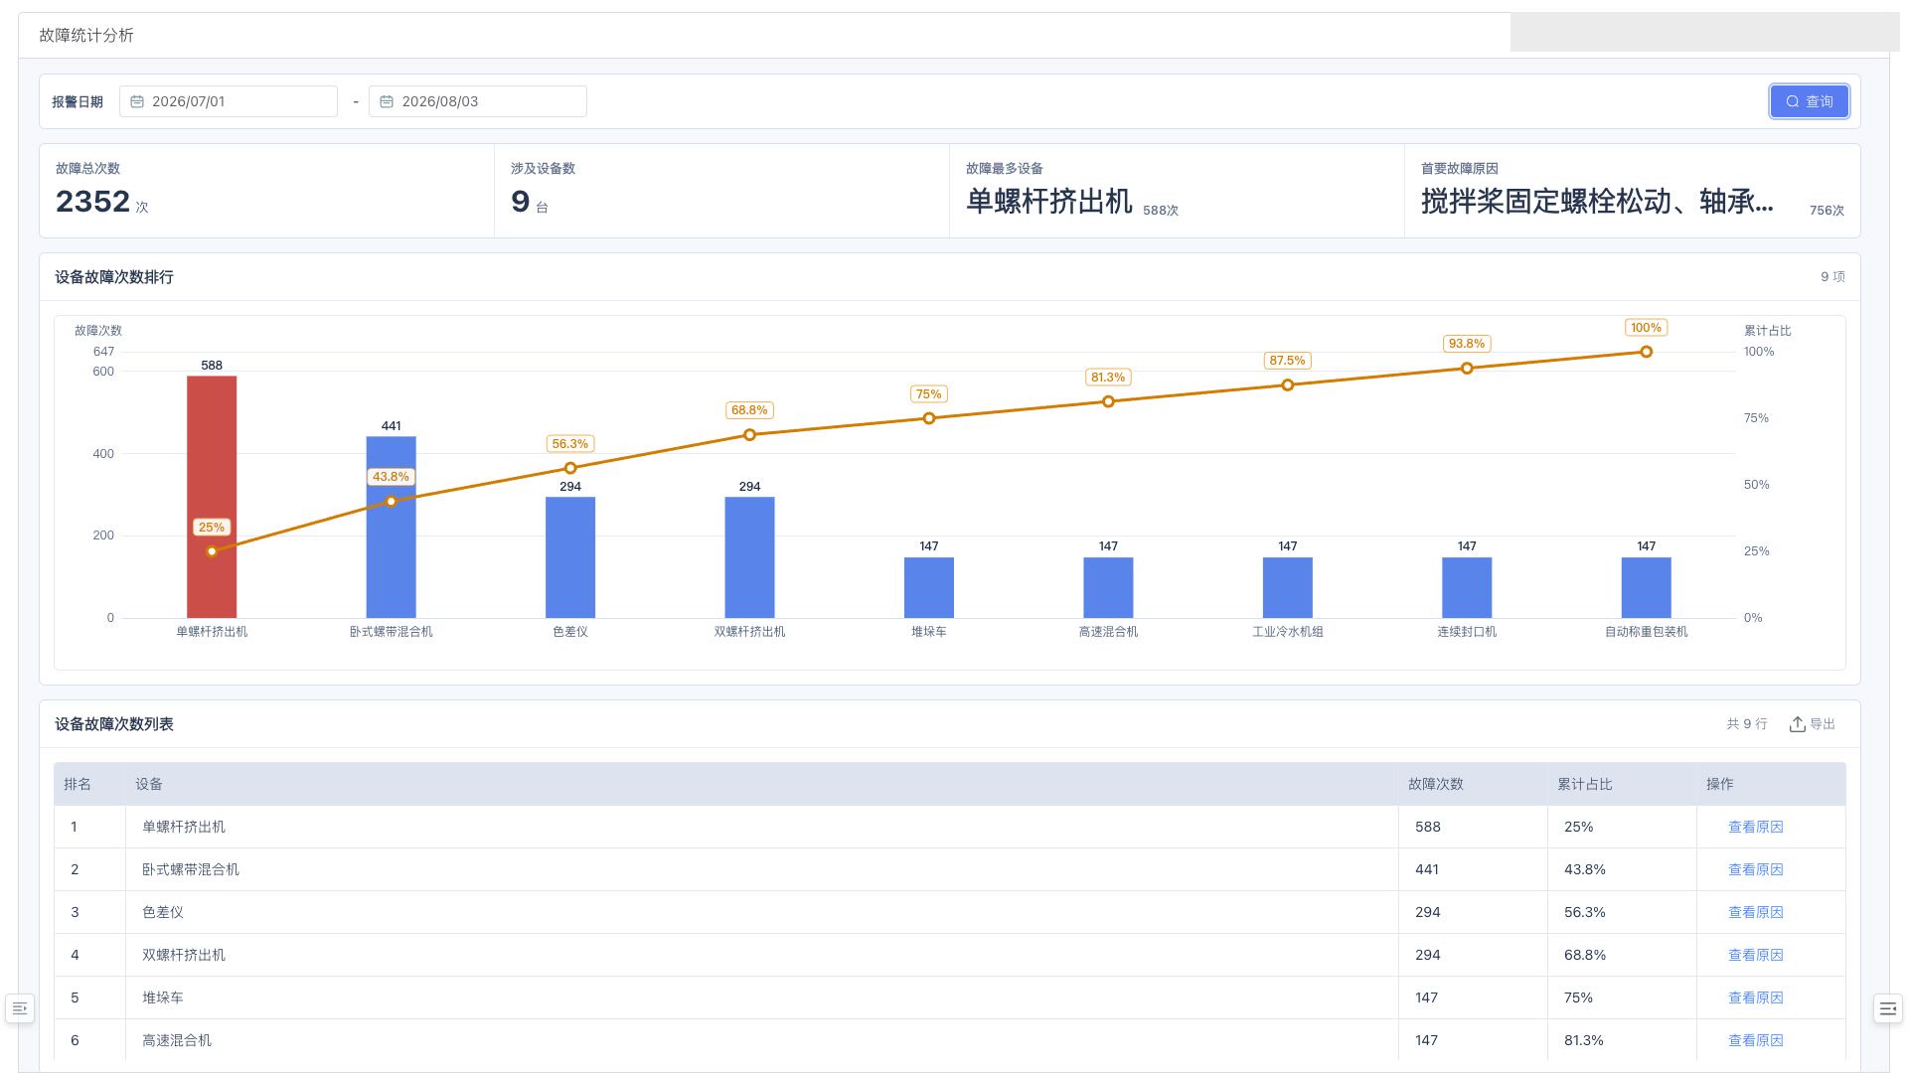This screenshot has width=1908, height=1073.
Task: Click the 连续封口机 bar in chart
Action: [x=1467, y=588]
